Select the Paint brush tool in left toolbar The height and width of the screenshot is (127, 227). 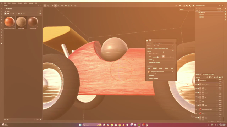[x=1, y=8]
